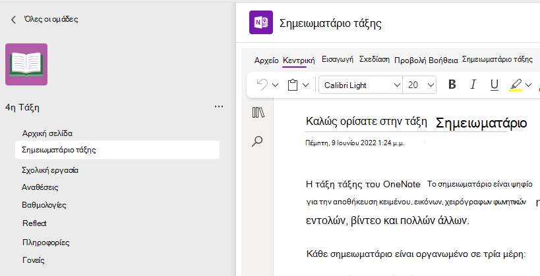Click the back chevron arrow icon
This screenshot has width=540, height=276.
pos(13,20)
